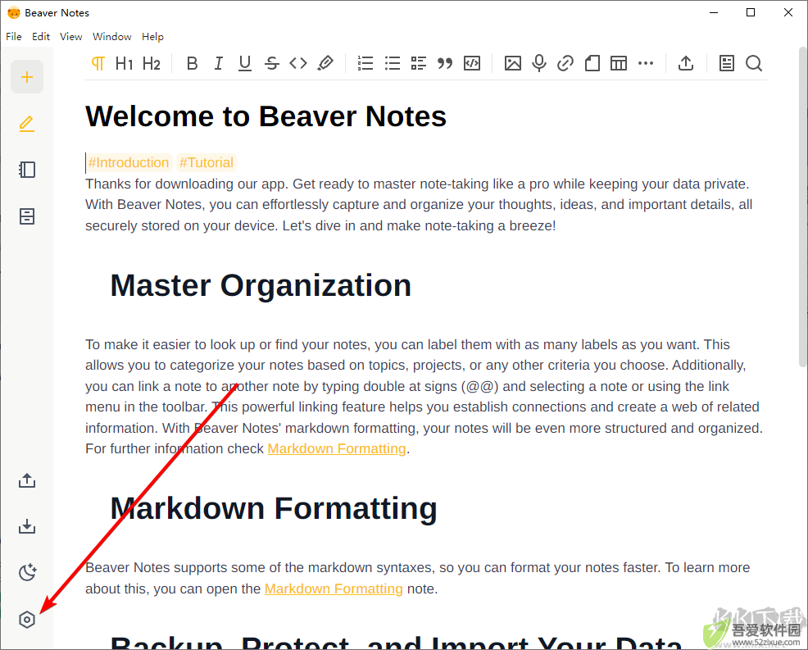Toggle reader mode icon in toolbar

727,63
